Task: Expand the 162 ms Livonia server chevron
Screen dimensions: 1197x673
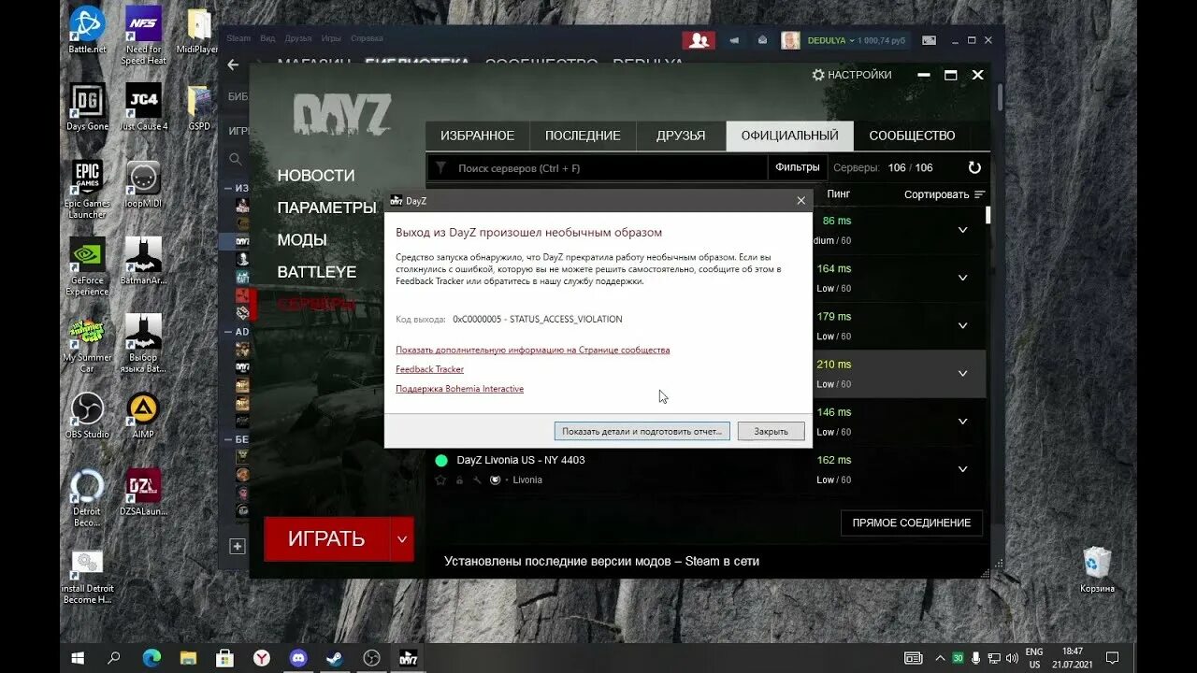Action: pos(962,469)
